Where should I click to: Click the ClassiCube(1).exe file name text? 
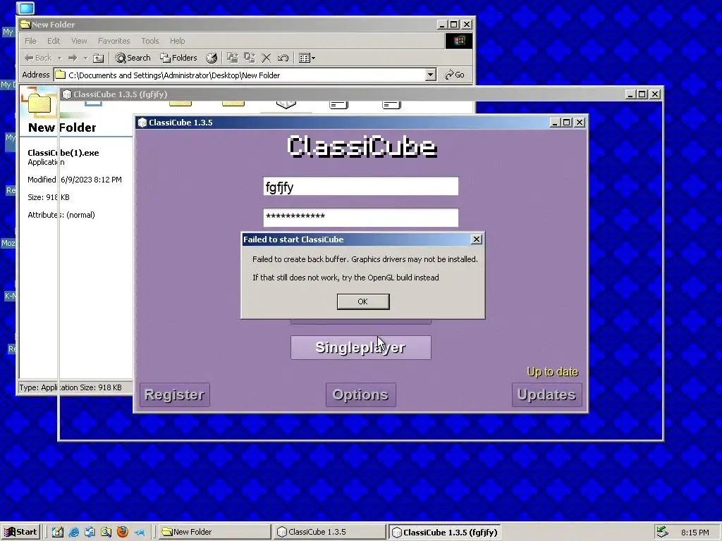tap(63, 153)
